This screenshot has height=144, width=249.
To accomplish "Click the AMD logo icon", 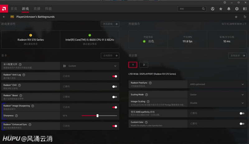I will tap(4, 9).
